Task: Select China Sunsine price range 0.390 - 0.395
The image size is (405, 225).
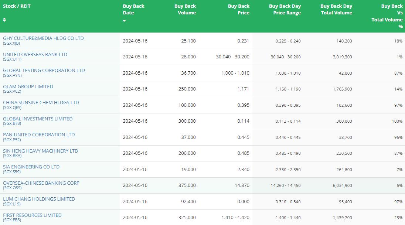Action: tap(288, 105)
